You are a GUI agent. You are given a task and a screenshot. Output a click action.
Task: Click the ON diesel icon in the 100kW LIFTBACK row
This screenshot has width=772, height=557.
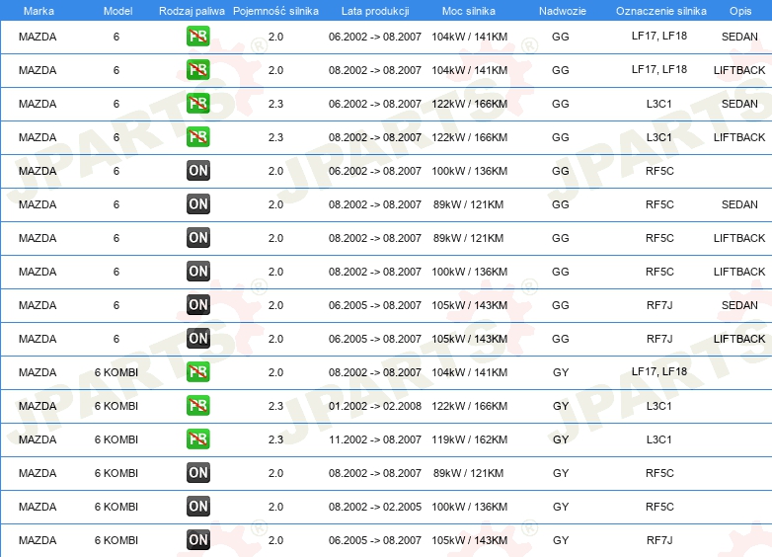pyautogui.click(x=197, y=272)
